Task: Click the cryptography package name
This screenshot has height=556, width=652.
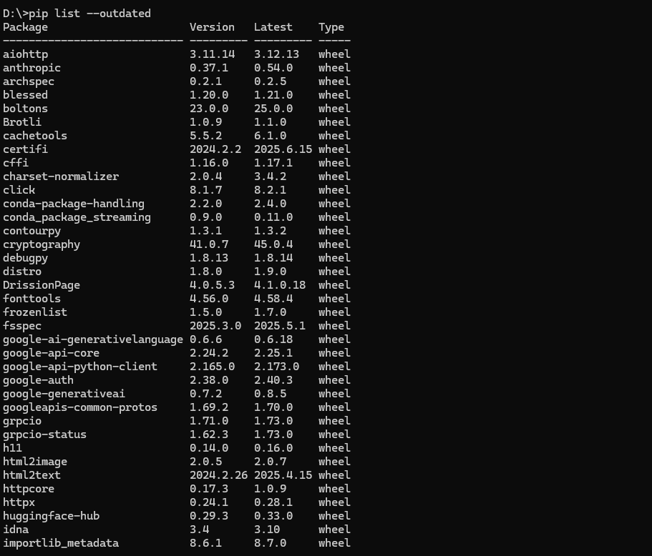Action: pos(42,244)
